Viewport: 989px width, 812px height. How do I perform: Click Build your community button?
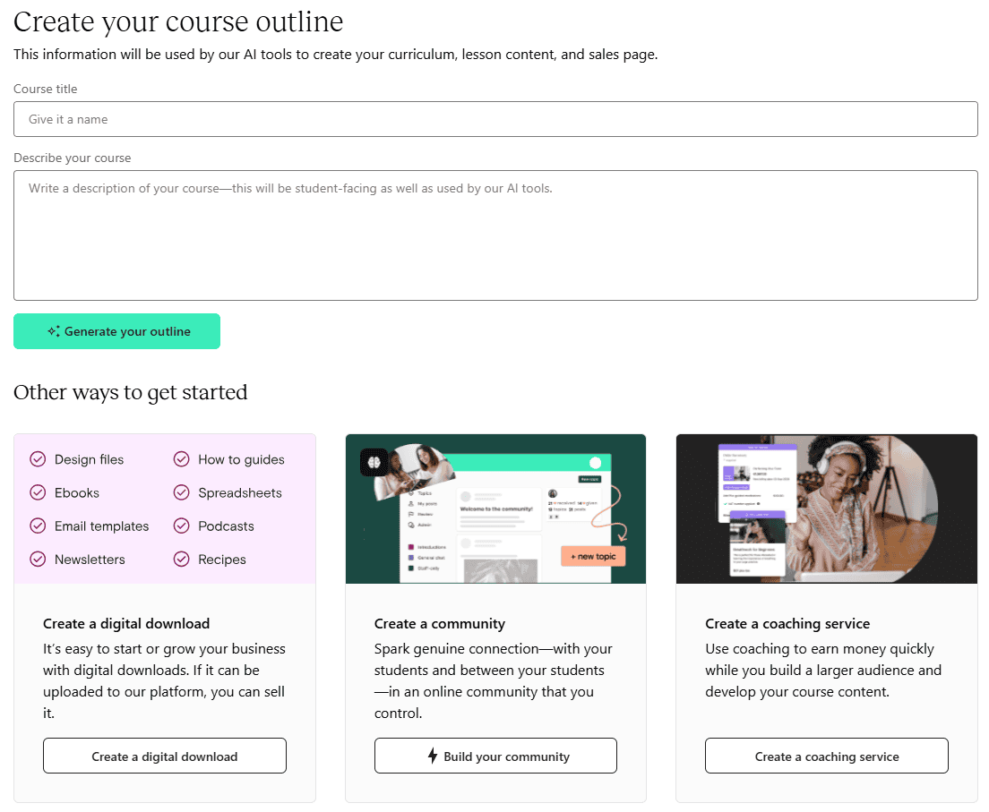(495, 756)
